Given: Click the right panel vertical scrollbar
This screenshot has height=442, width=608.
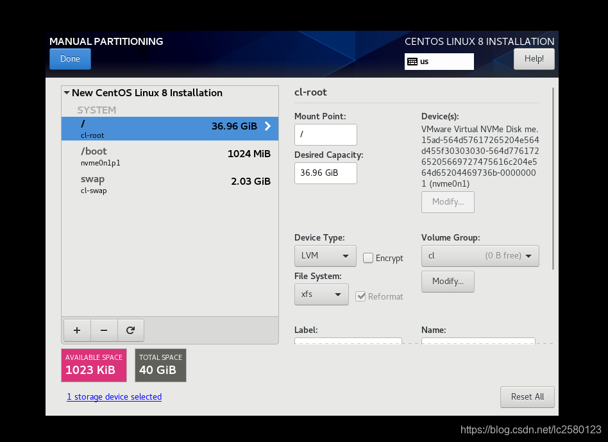Looking at the screenshot, I should (553, 178).
